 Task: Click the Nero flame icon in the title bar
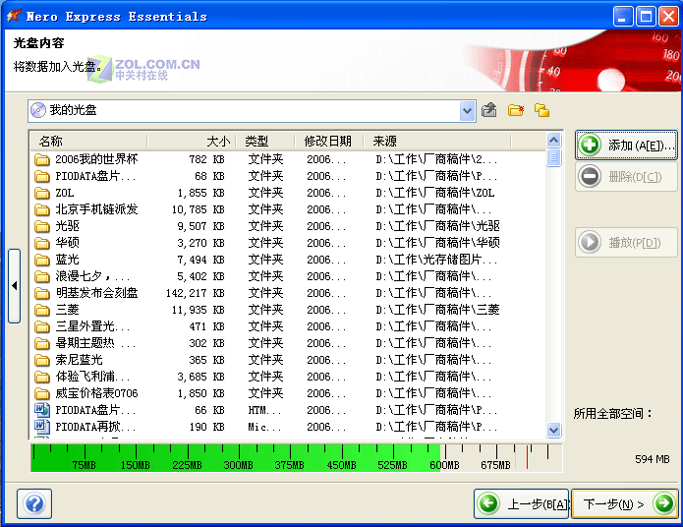(x=14, y=16)
